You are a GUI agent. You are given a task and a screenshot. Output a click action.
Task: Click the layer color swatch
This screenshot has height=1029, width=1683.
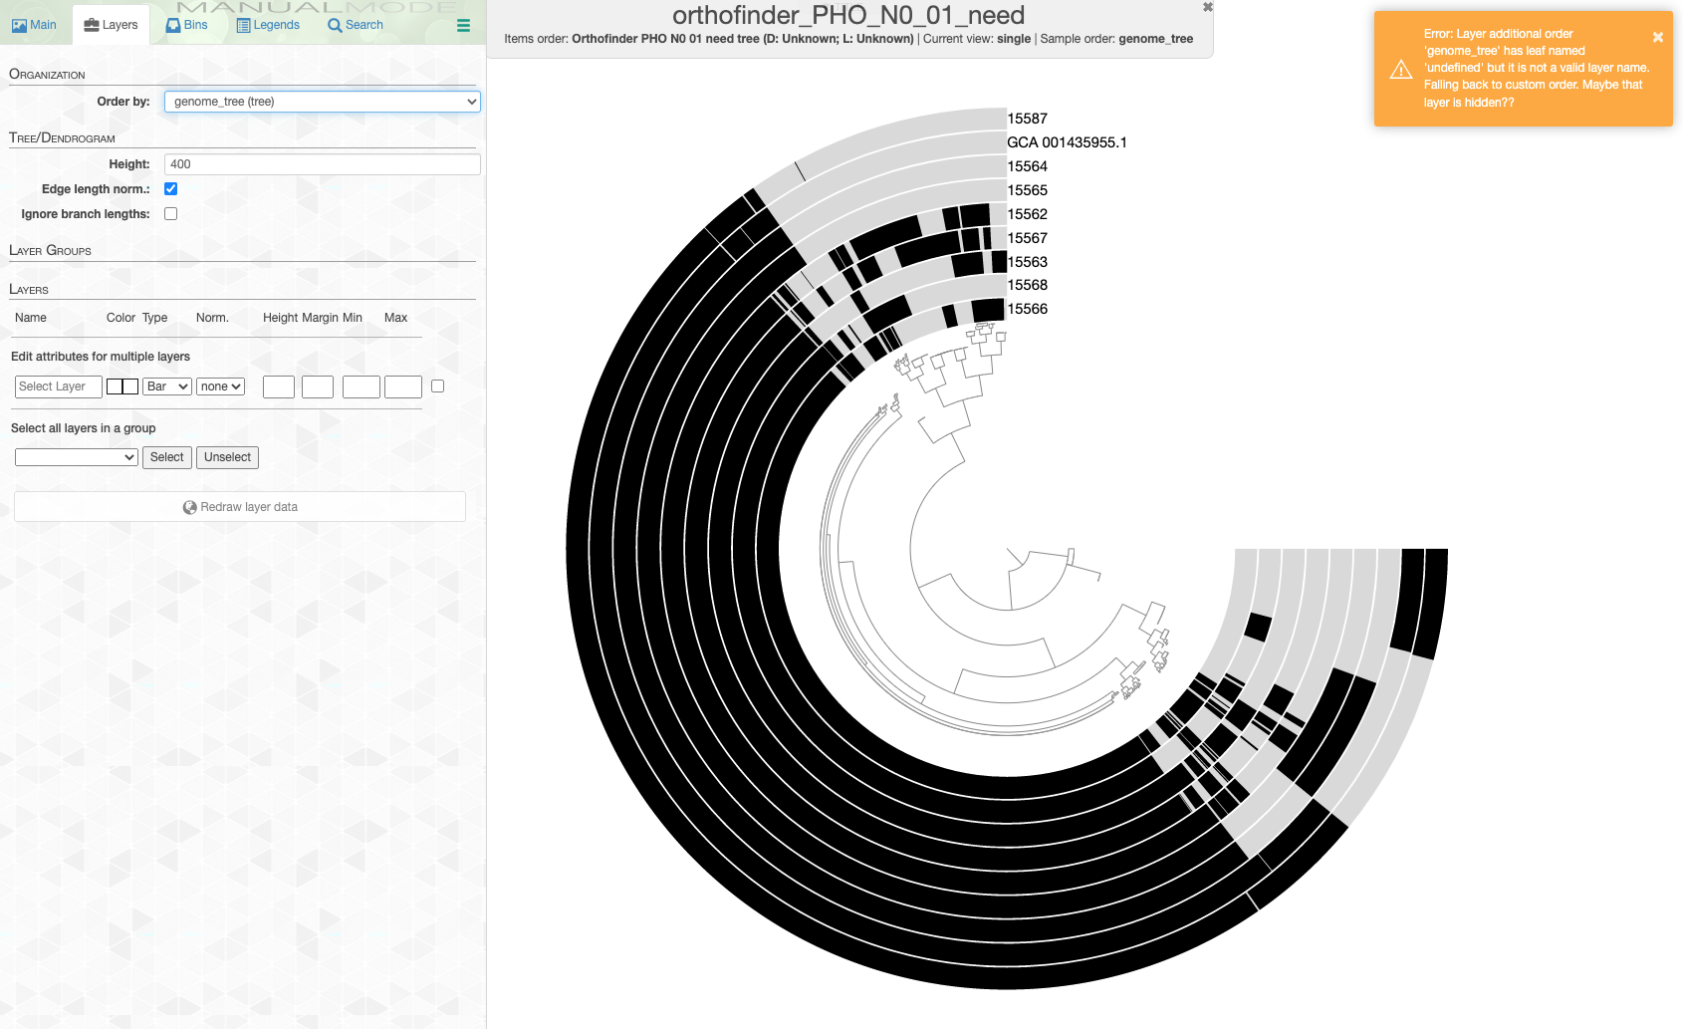[x=122, y=386]
